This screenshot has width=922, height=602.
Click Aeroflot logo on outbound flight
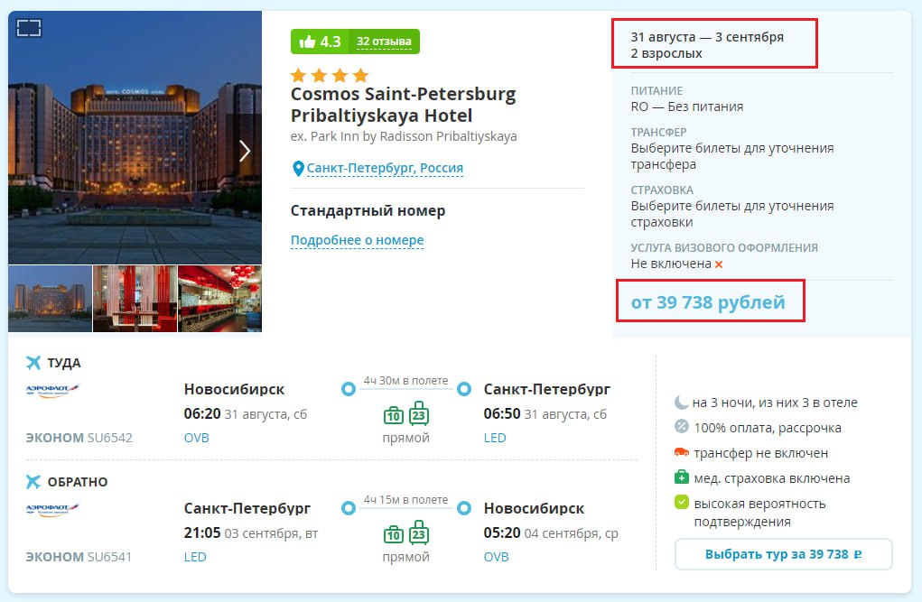(53, 390)
